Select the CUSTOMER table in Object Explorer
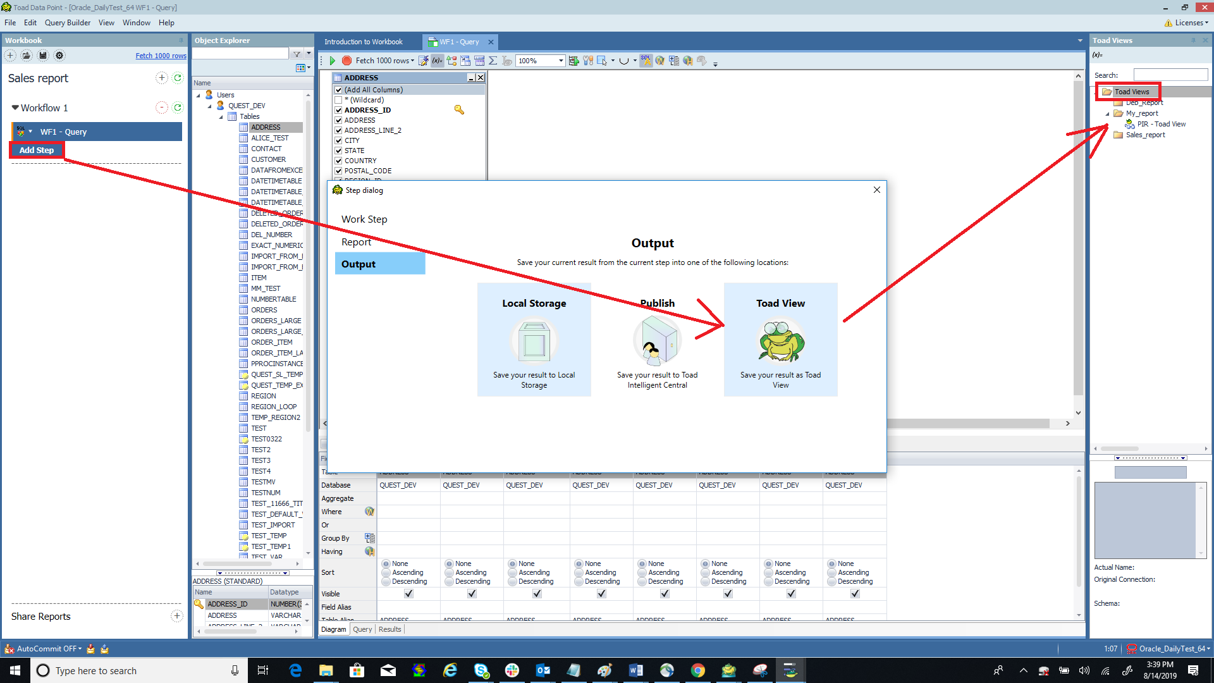Viewport: 1214px width, 683px height. coord(269,159)
